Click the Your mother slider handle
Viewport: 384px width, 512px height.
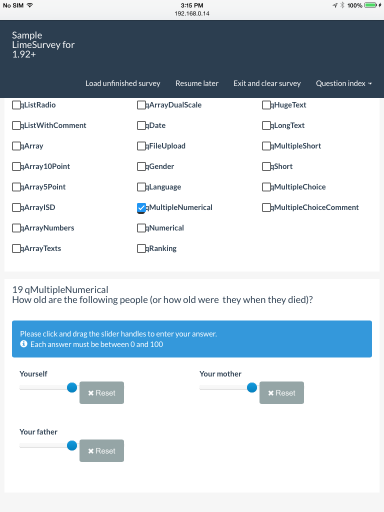click(252, 387)
